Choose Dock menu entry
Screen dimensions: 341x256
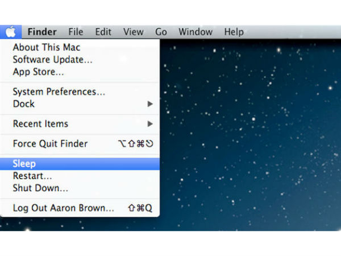click(x=80, y=104)
